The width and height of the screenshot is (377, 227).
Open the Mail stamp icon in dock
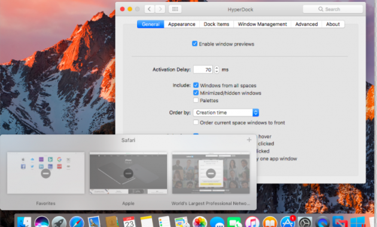tap(95, 222)
